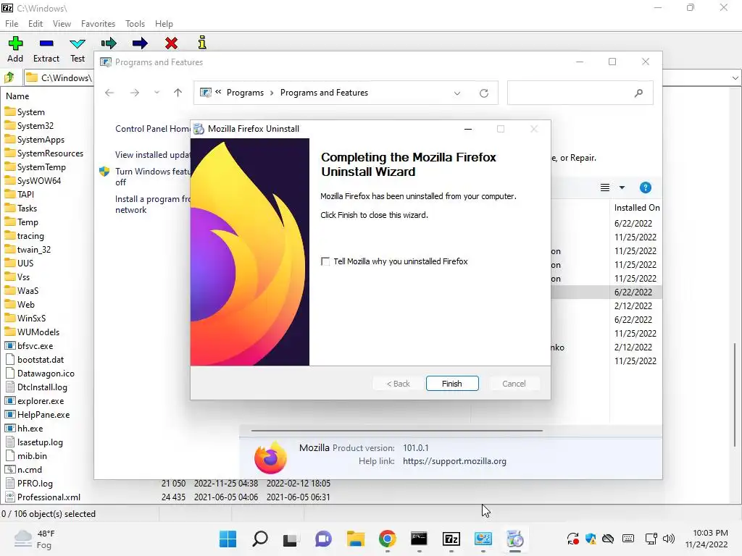Open taskbar Search
Viewport: 742px width, 556px height.
click(259, 539)
